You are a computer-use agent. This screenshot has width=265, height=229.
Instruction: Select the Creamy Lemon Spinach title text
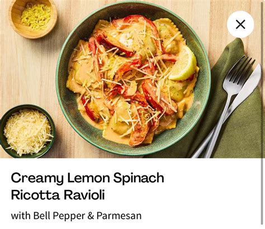(x=88, y=178)
